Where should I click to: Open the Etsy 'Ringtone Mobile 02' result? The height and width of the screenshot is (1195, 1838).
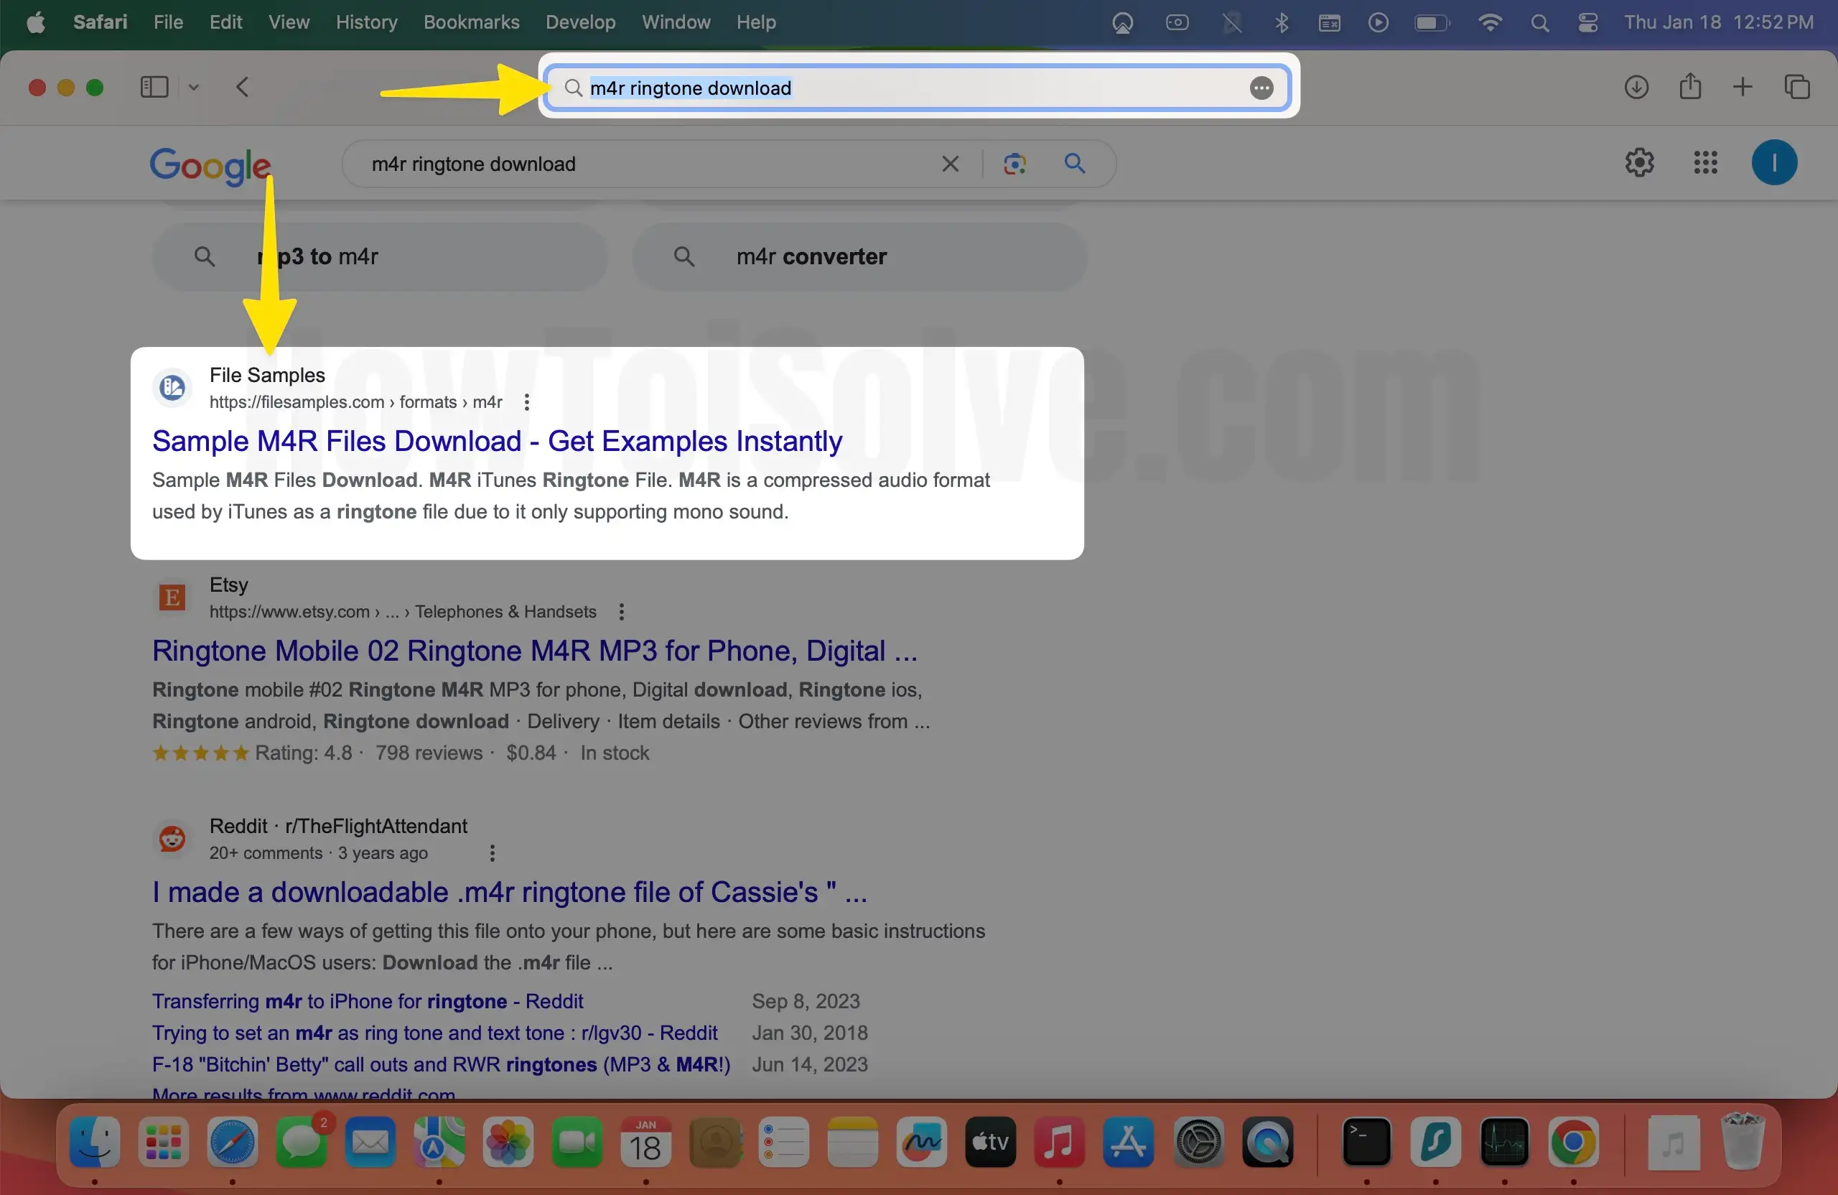coord(534,651)
